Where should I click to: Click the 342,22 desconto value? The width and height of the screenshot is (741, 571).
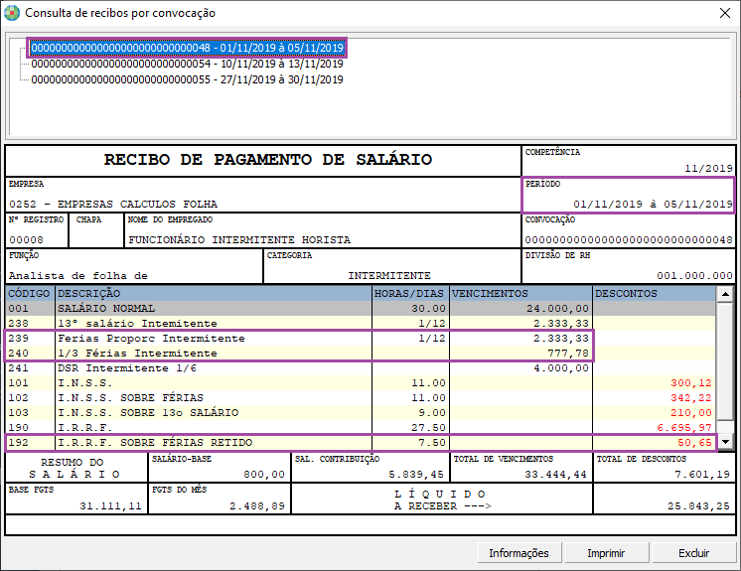point(691,397)
